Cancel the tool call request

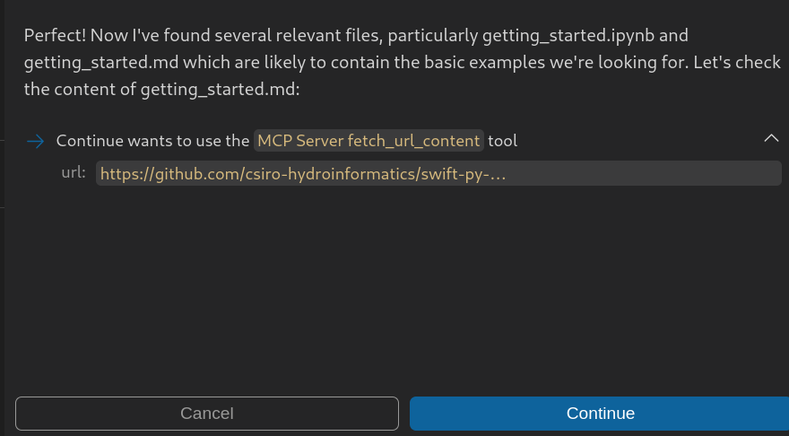point(207,414)
